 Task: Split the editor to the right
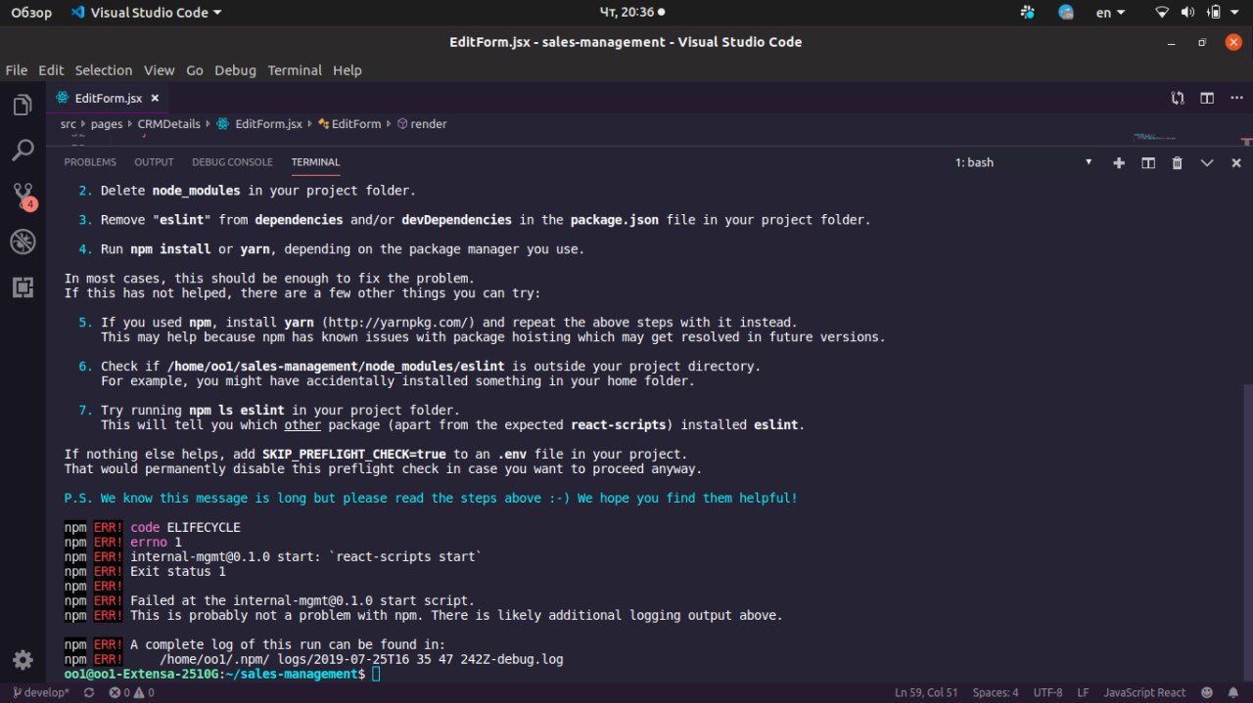[x=1207, y=98]
